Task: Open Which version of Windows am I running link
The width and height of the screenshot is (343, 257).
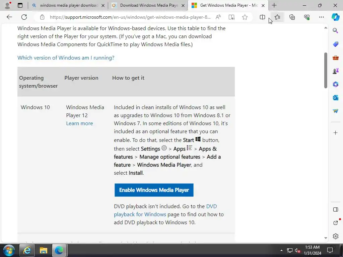Action: [x=66, y=58]
